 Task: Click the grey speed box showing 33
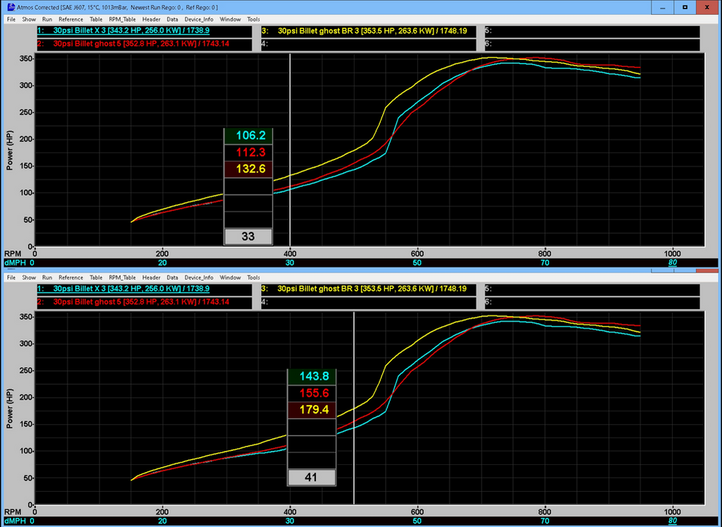(247, 236)
